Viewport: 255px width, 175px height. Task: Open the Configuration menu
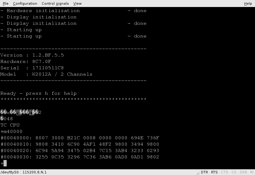point(25,3)
